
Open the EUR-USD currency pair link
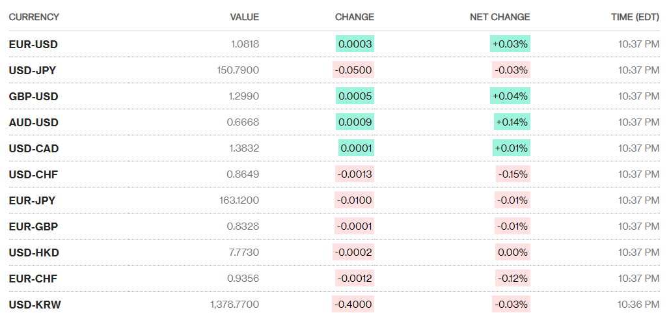[33, 44]
